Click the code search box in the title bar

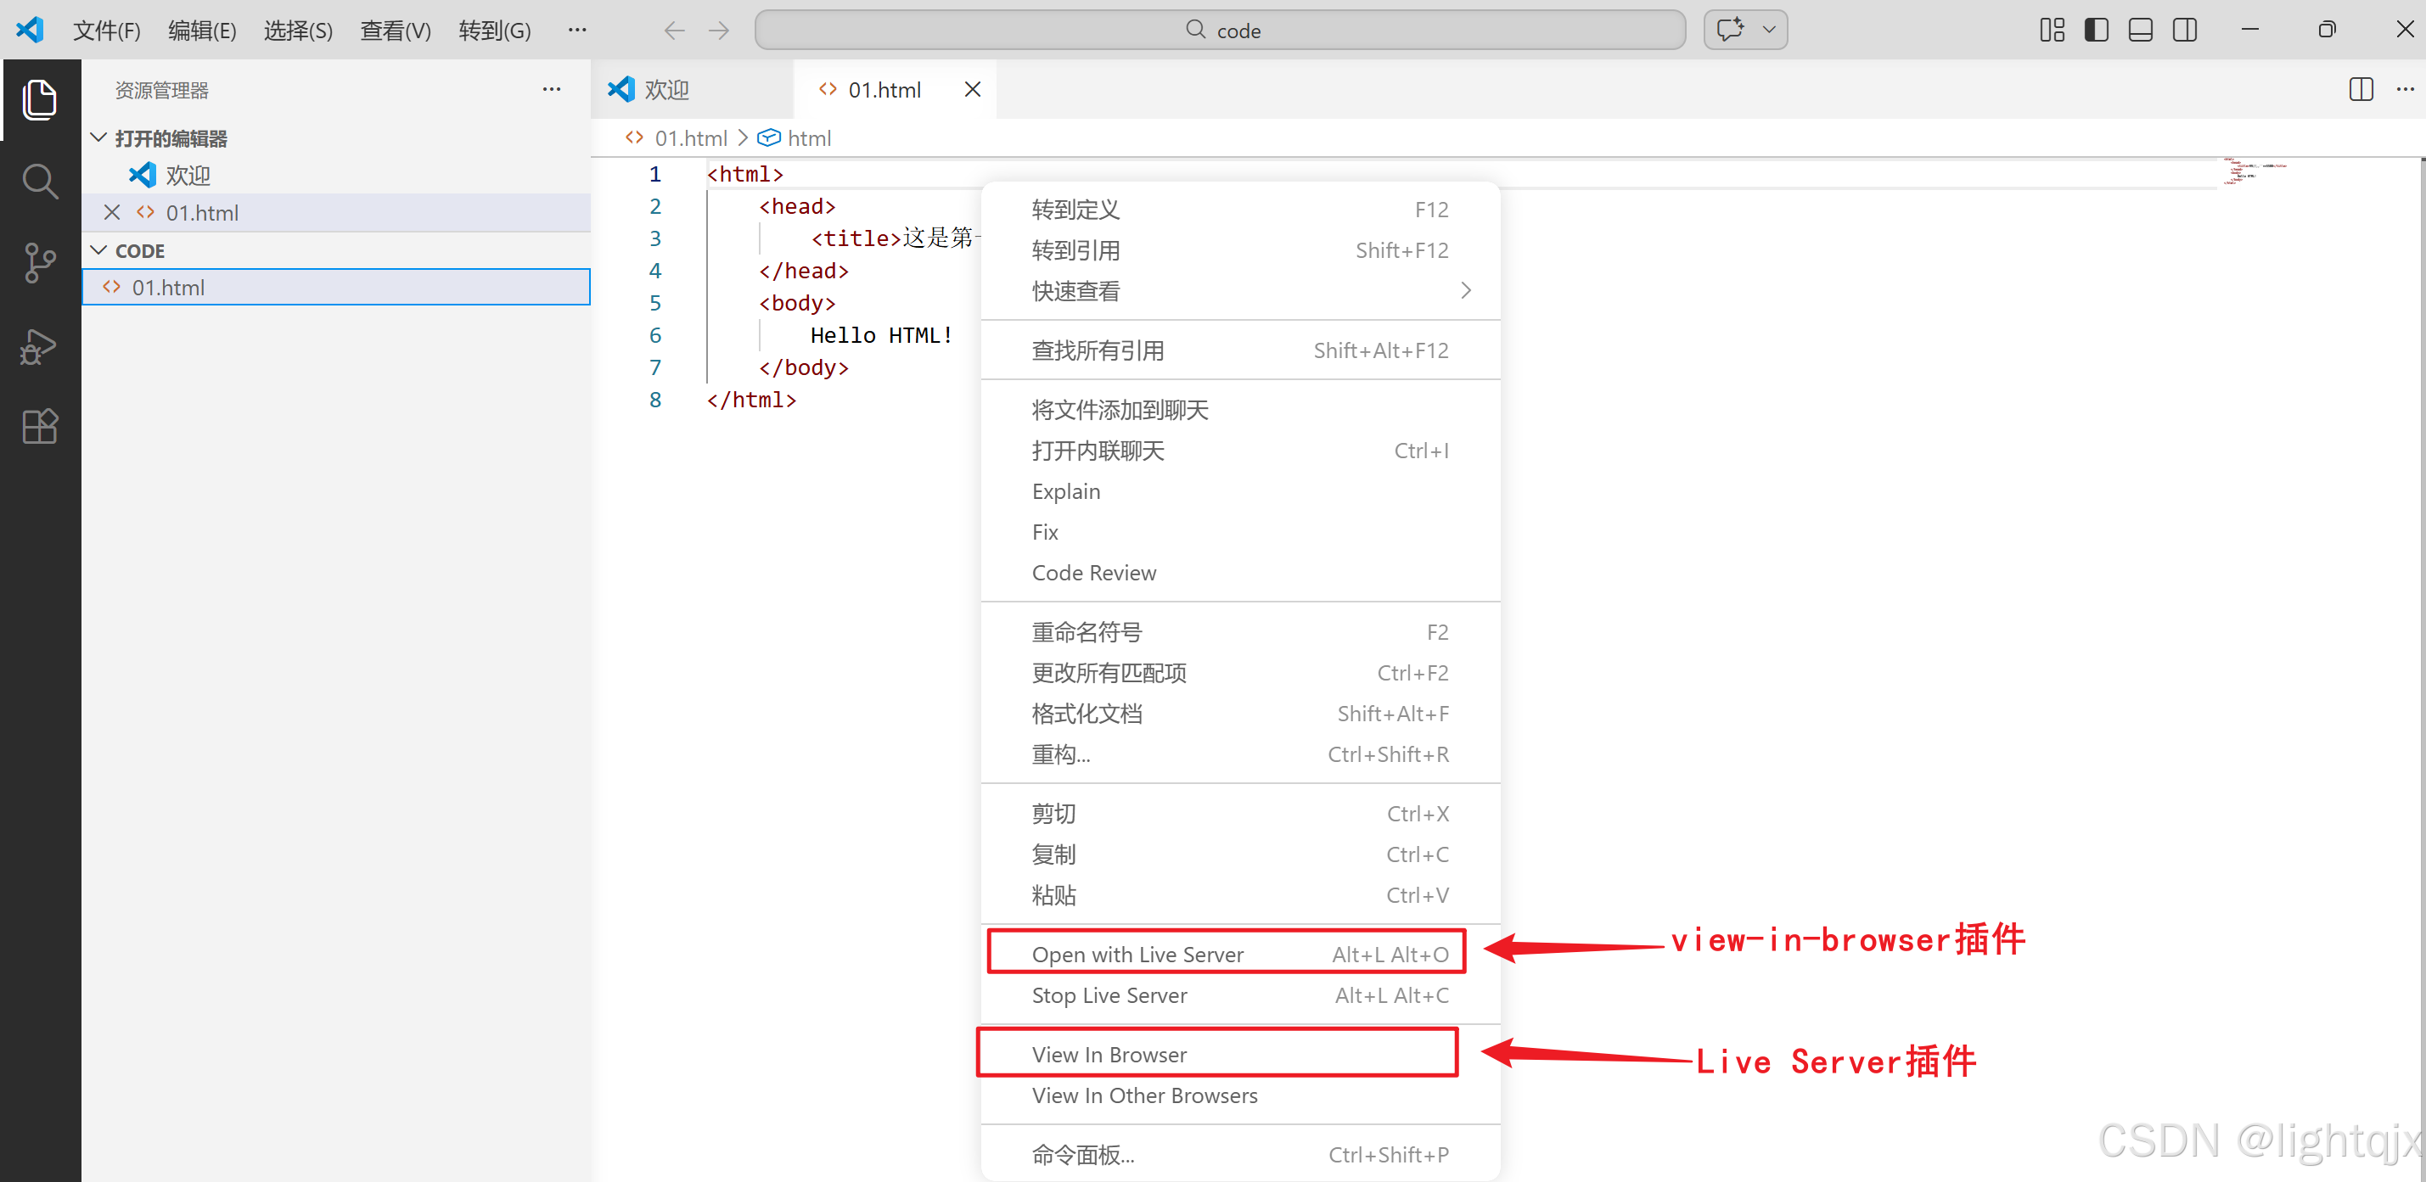pyautogui.click(x=1220, y=30)
